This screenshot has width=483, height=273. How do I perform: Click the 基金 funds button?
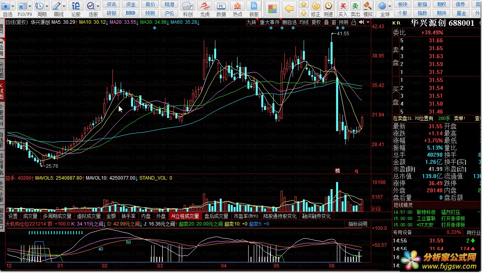tap(461, 13)
